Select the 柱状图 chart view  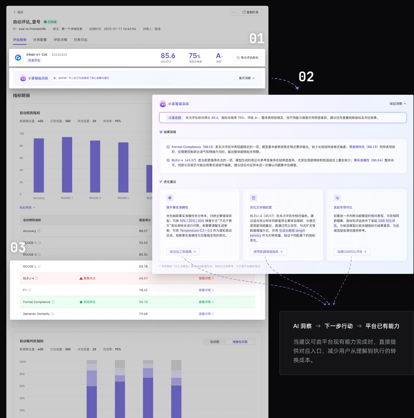[x=215, y=342]
